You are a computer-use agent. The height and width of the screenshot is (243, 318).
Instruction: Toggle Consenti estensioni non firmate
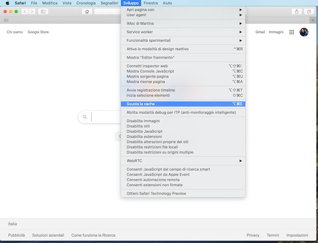click(x=183, y=185)
